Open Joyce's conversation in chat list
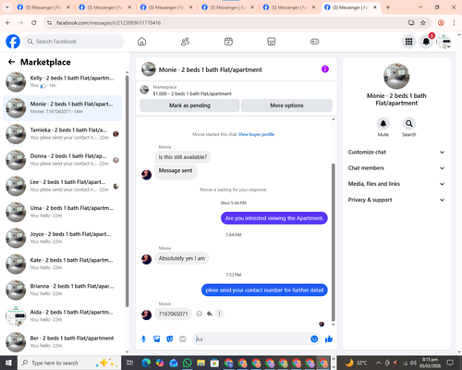This screenshot has width=462, height=370. click(63, 238)
